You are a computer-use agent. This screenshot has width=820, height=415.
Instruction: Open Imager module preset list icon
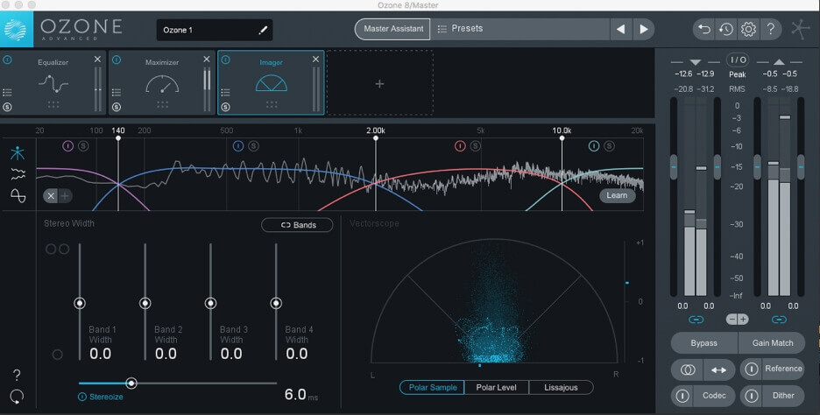(225, 93)
